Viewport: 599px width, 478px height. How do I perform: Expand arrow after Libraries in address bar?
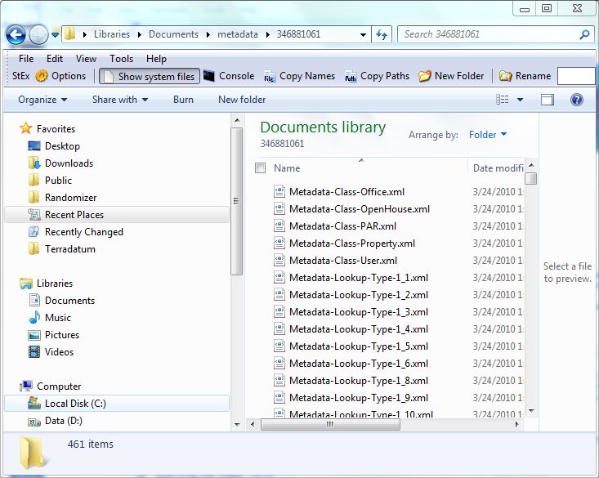point(140,35)
